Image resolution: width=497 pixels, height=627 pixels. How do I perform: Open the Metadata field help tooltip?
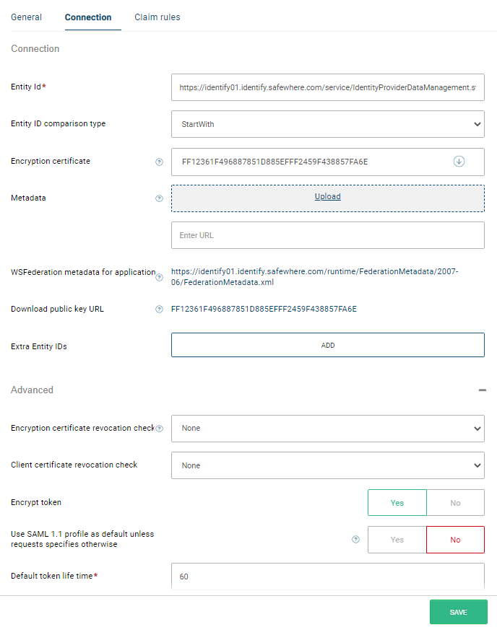[159, 198]
